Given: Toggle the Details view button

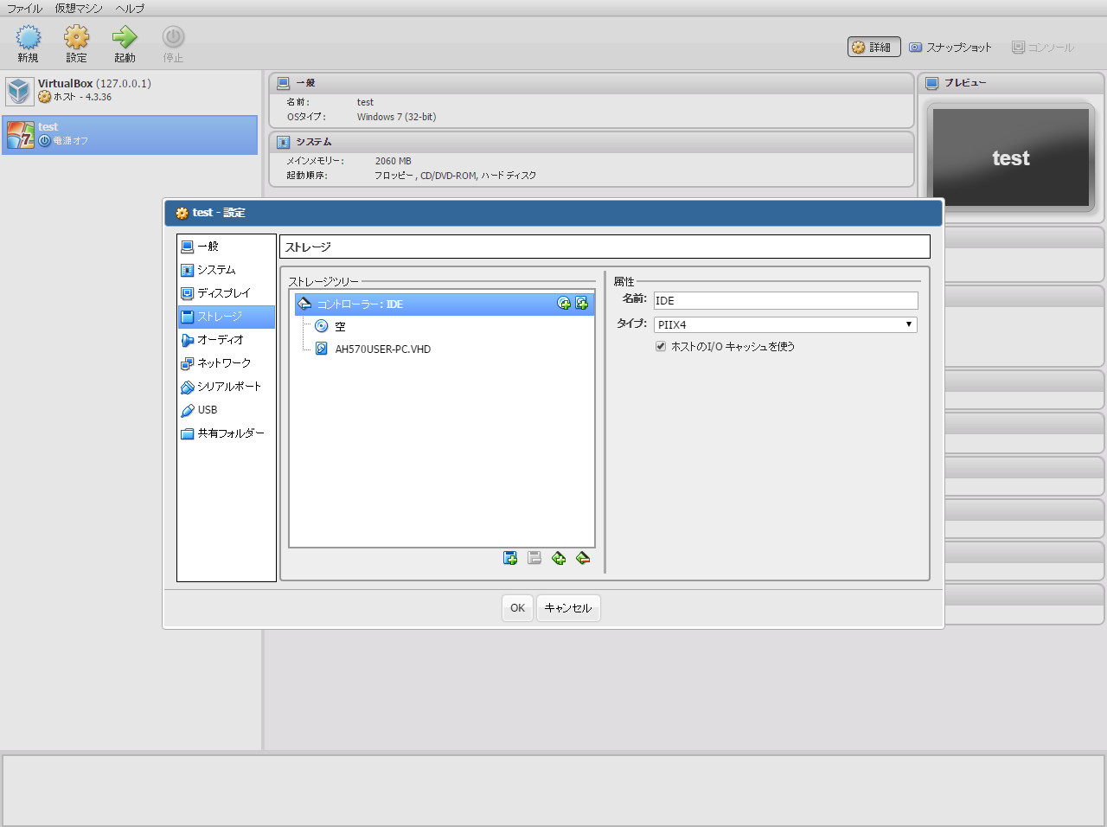Looking at the screenshot, I should [x=873, y=47].
